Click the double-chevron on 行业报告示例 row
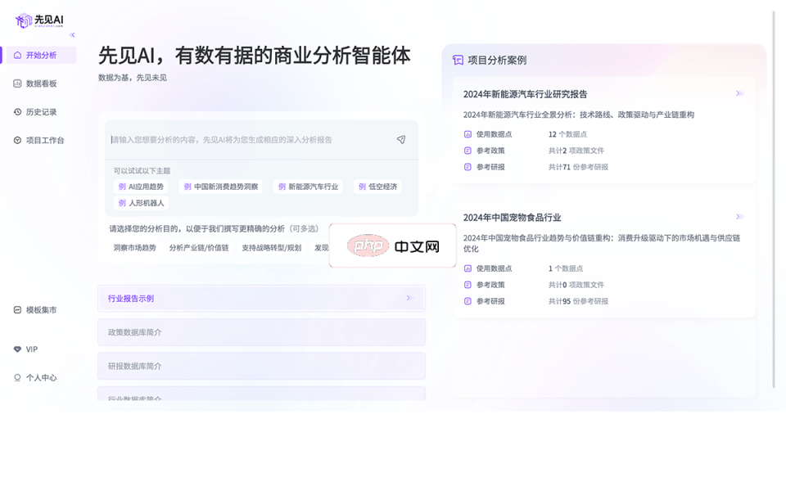This screenshot has height=491, width=786. tap(410, 298)
